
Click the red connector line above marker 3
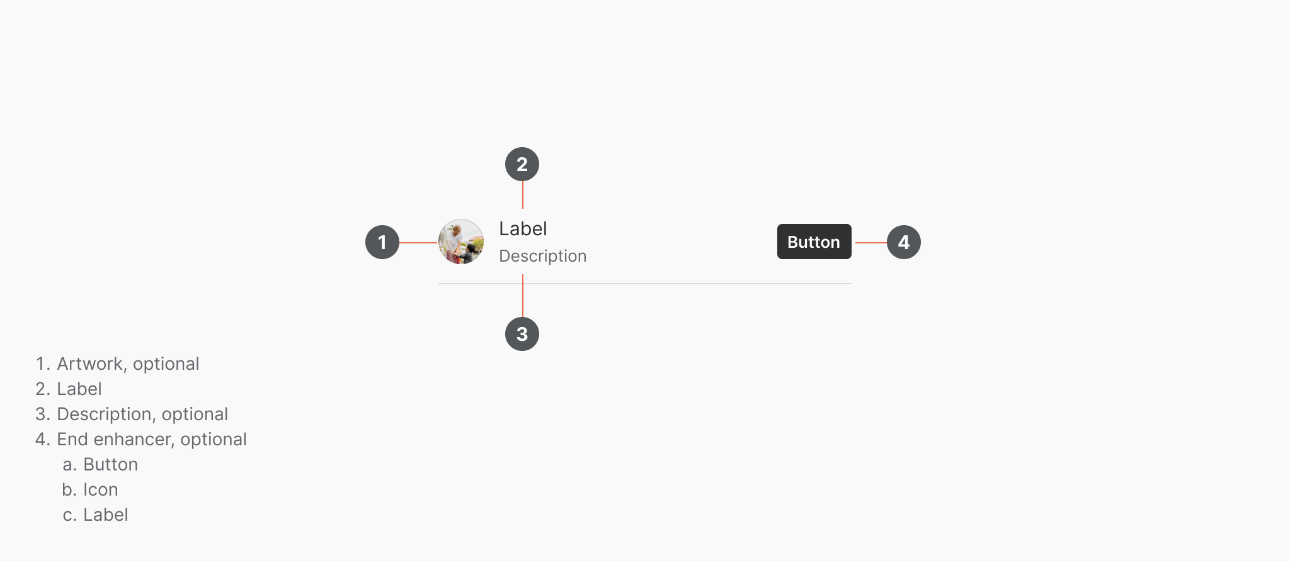pyautogui.click(x=523, y=296)
